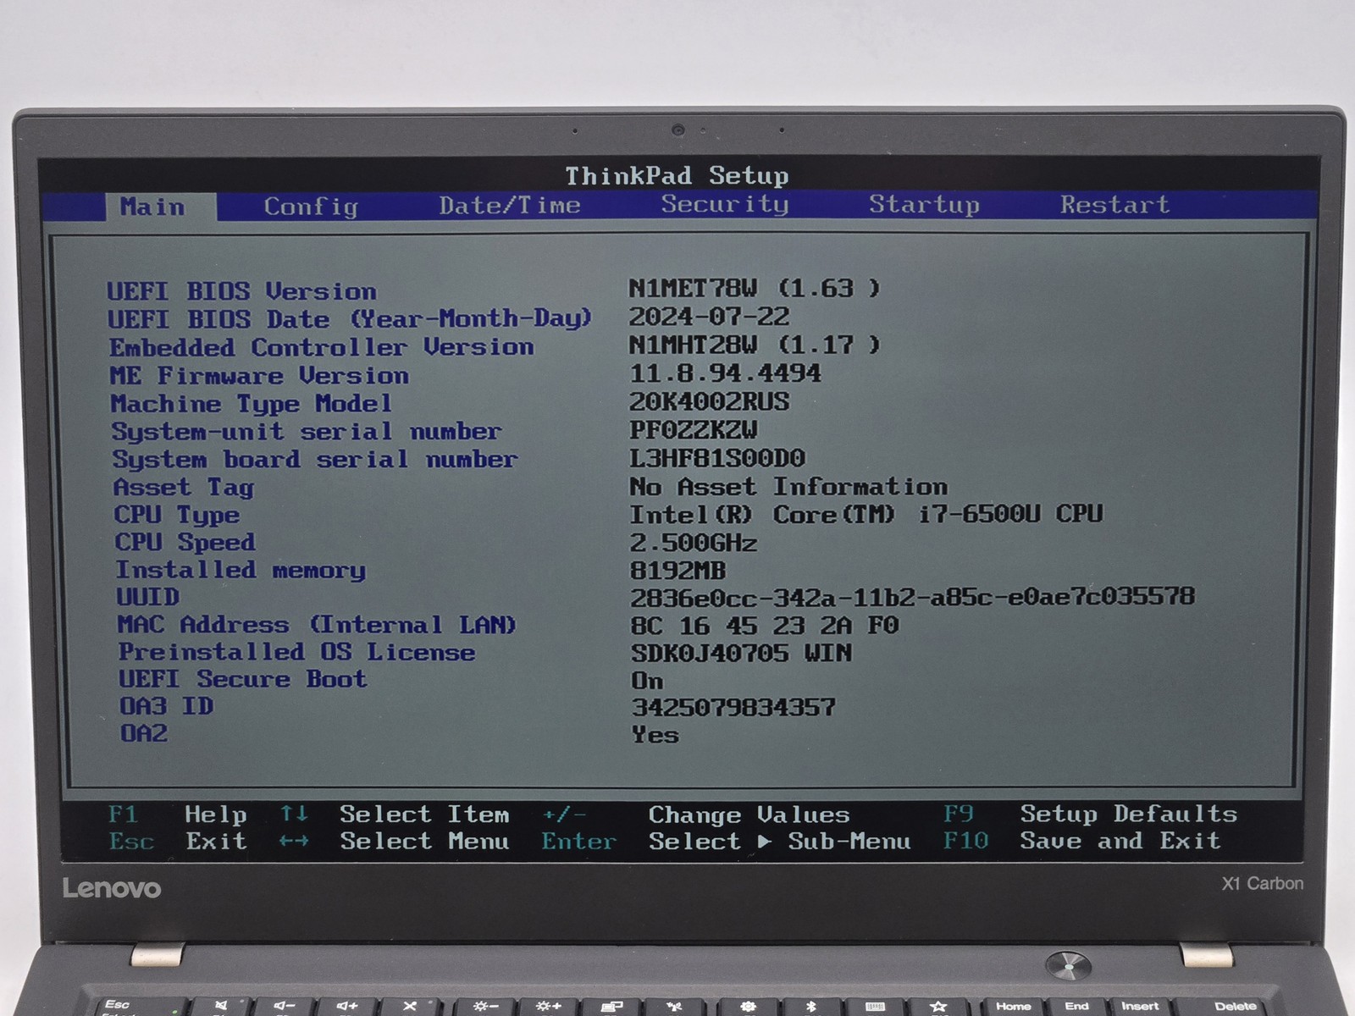Select the UUID label

(147, 597)
